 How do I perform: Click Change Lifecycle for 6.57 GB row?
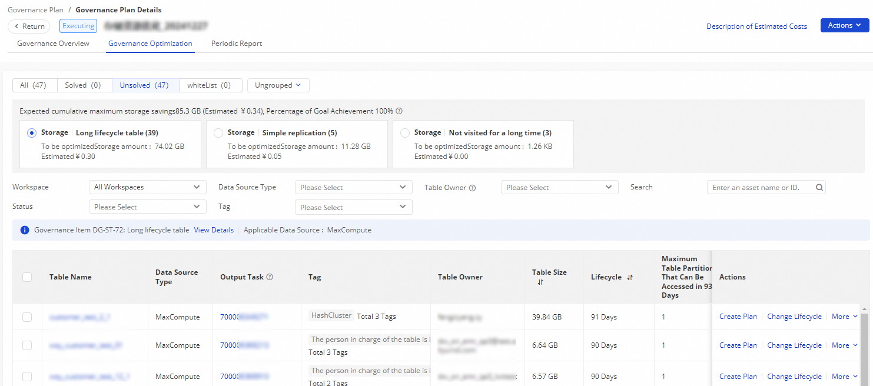[x=794, y=377]
